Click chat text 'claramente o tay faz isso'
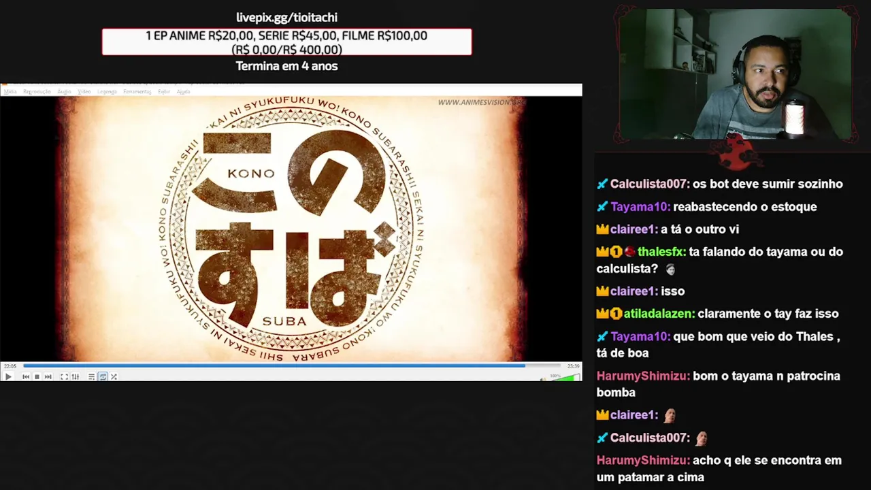Viewport: 871px width, 490px height. (768, 314)
